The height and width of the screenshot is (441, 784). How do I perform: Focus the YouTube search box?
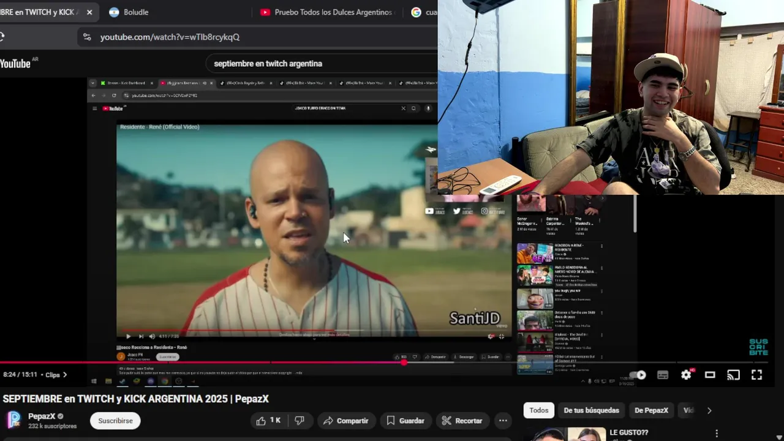pos(322,63)
